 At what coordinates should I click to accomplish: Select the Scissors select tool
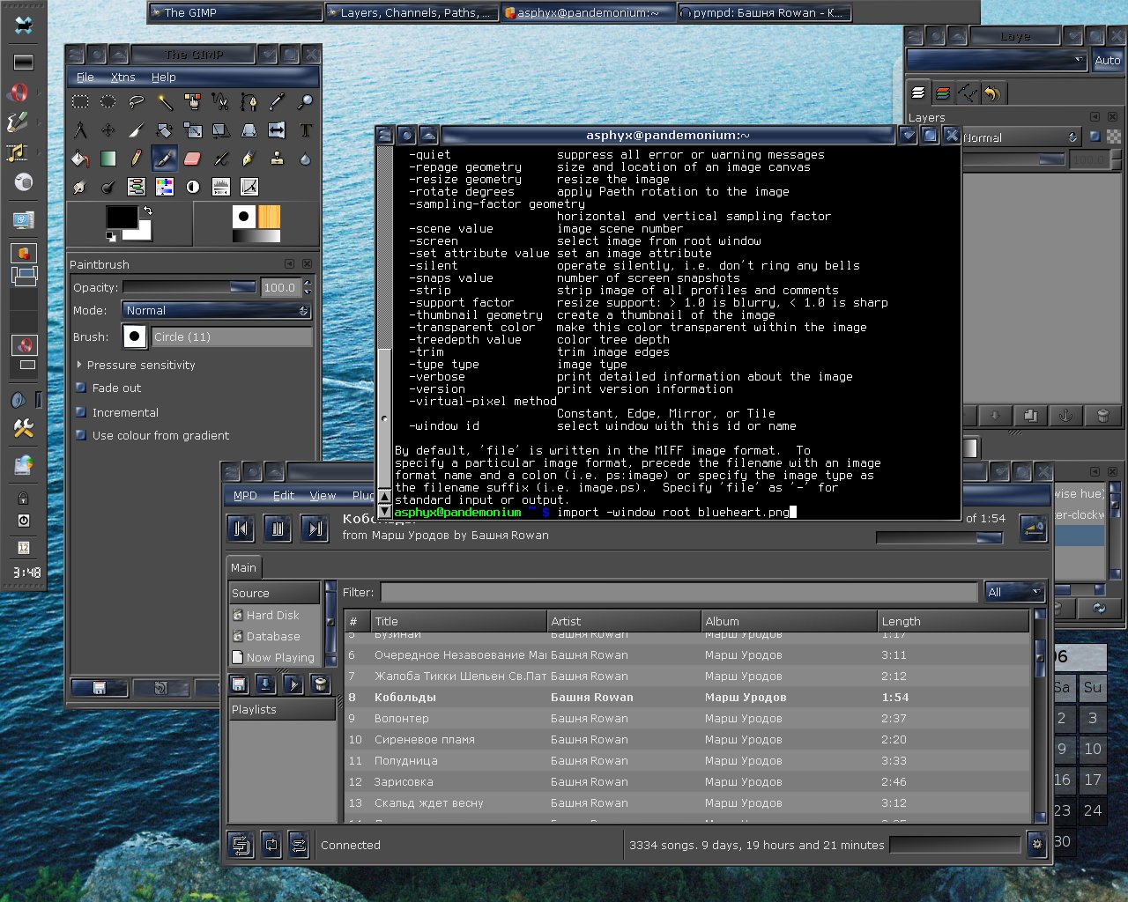[221, 101]
